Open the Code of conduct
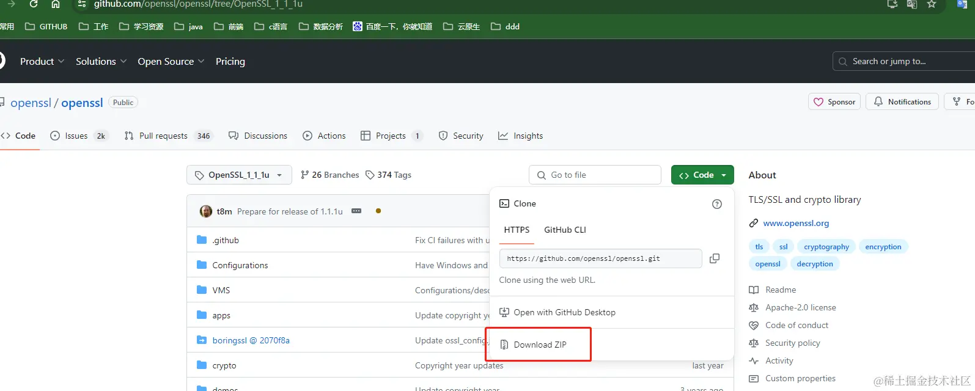 [x=789, y=325]
